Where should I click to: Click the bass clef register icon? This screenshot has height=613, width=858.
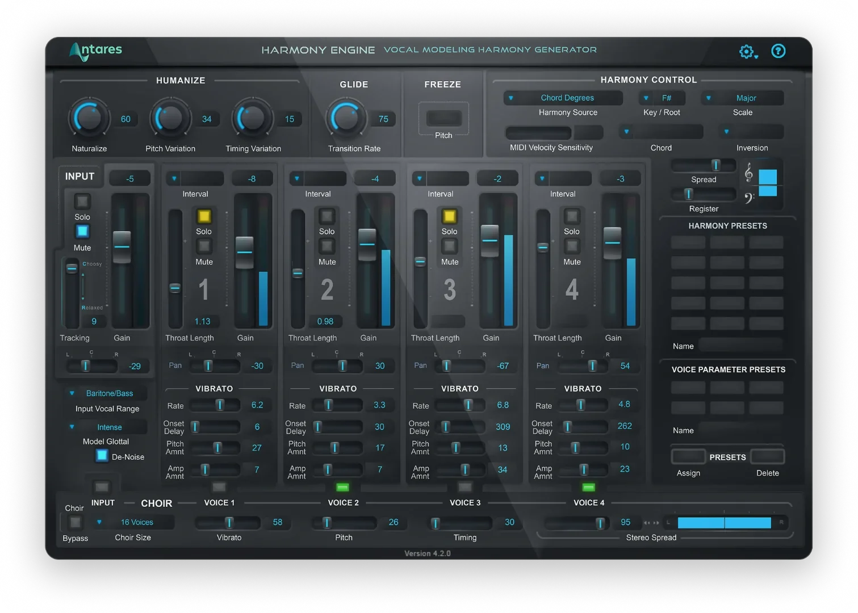click(749, 198)
